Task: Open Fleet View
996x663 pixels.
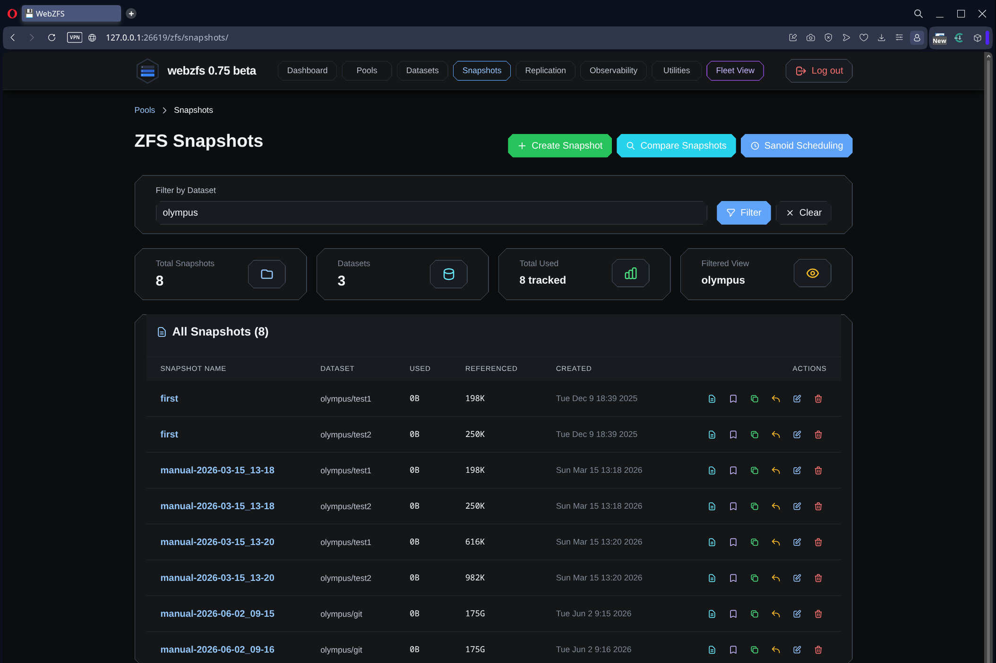Action: [735, 71]
